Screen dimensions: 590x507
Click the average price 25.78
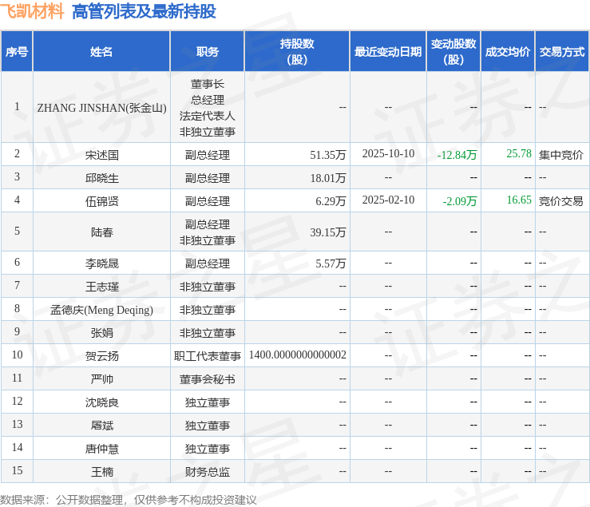coord(519,153)
